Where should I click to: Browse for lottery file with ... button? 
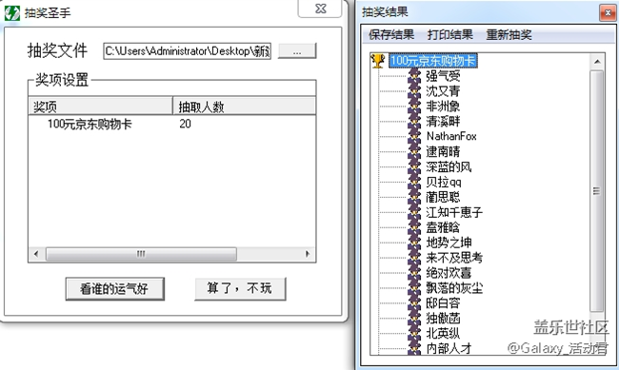297,50
